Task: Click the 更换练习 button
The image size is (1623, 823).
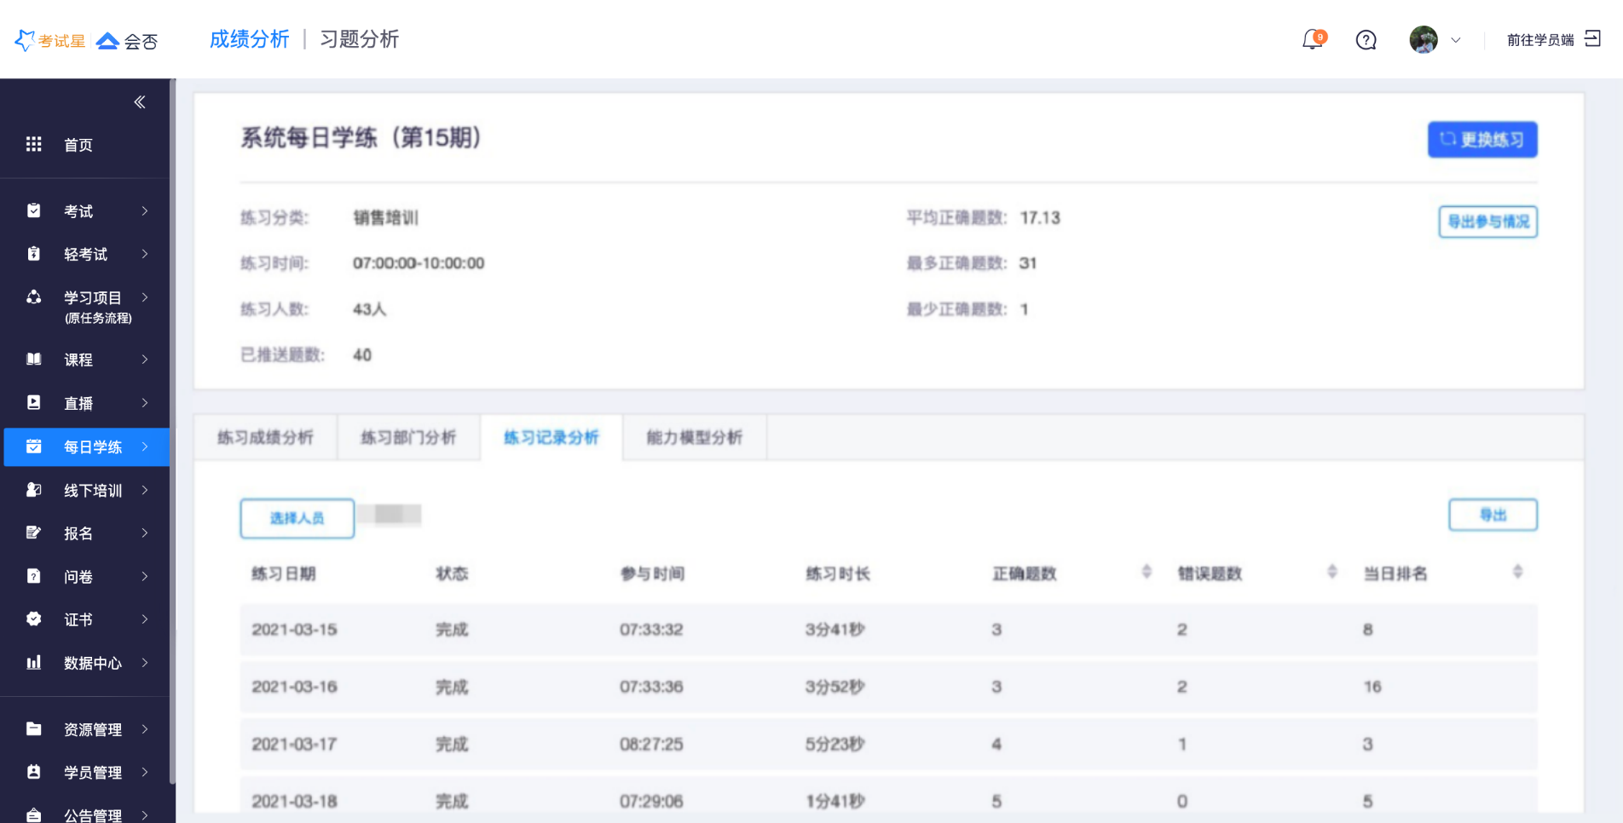Action: 1482,140
